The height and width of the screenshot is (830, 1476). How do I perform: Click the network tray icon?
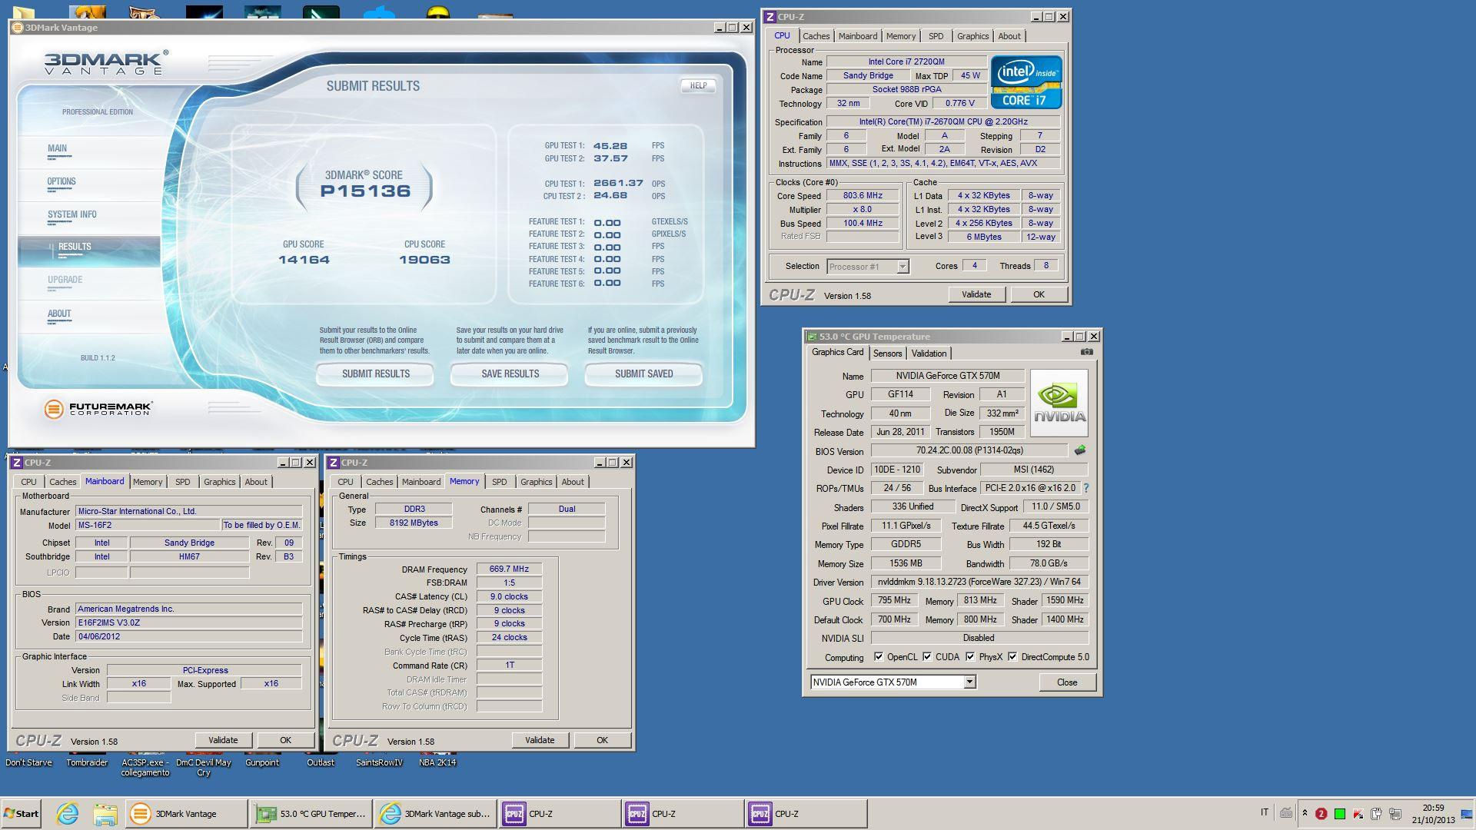point(1395,814)
